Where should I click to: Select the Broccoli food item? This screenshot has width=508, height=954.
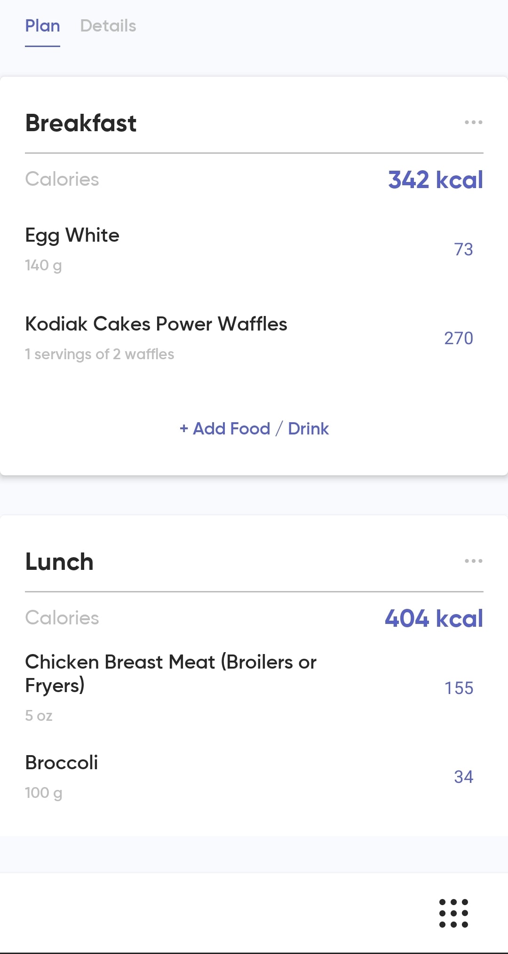click(x=62, y=763)
